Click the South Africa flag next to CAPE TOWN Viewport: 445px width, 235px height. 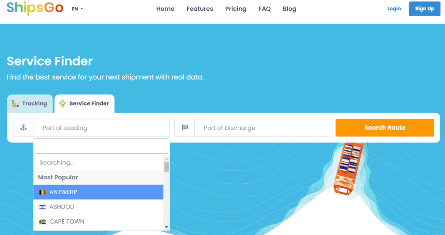[x=42, y=222]
